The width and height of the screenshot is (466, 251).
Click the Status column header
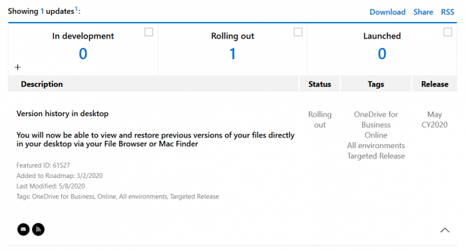(320, 84)
